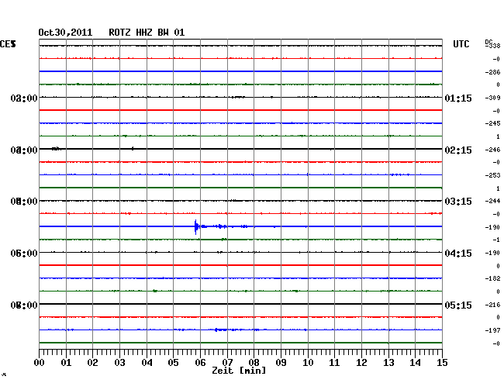The image size is (504, 383).
Task: Click the date label Oct30,2011
Action: (x=65, y=33)
